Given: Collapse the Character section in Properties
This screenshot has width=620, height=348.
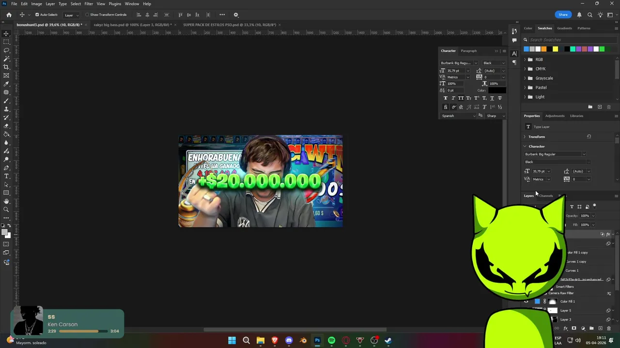Looking at the screenshot, I should (525, 146).
